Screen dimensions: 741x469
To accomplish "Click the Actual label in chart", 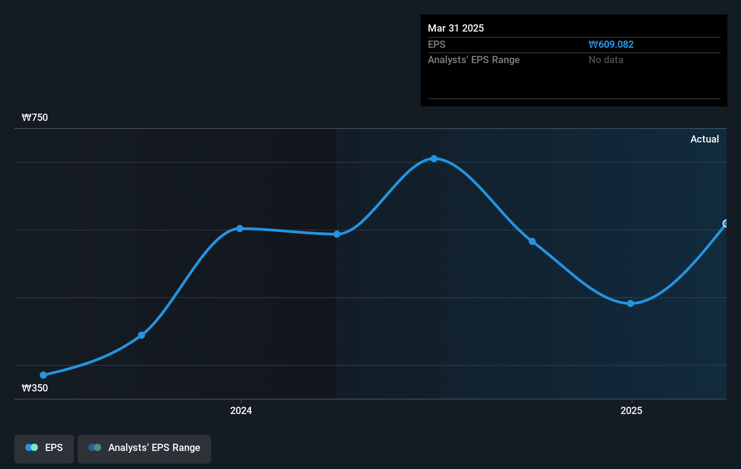I will pos(704,139).
